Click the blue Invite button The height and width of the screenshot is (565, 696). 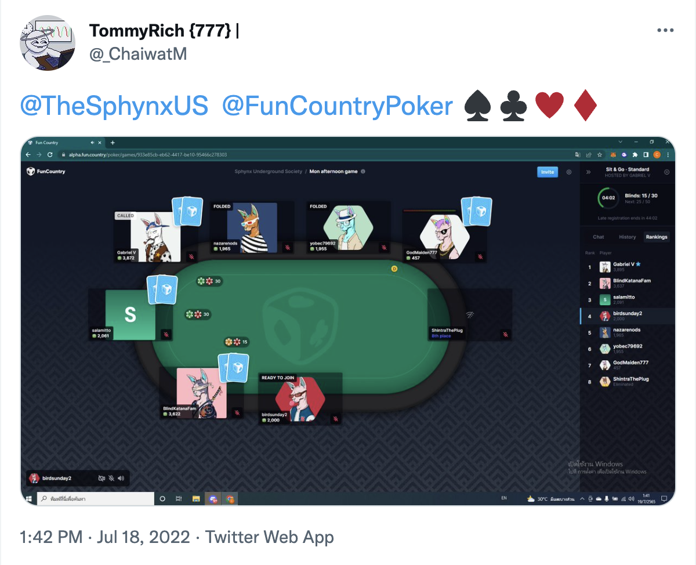[x=548, y=172]
